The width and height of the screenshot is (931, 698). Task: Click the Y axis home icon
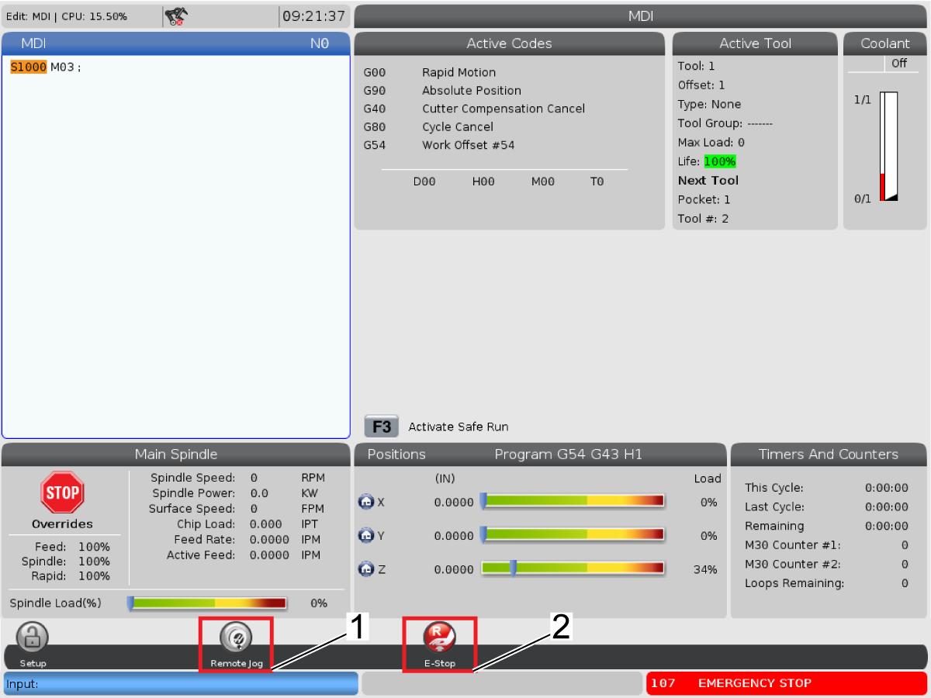pos(365,536)
